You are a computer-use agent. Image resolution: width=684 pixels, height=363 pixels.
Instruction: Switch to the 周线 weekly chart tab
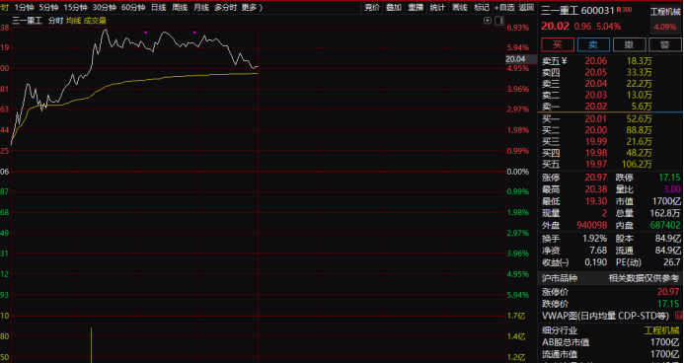pos(180,8)
